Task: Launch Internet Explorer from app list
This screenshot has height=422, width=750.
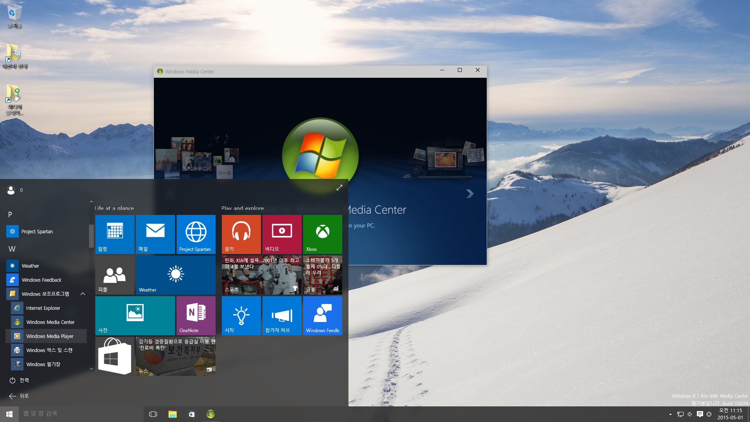Action: (46, 308)
